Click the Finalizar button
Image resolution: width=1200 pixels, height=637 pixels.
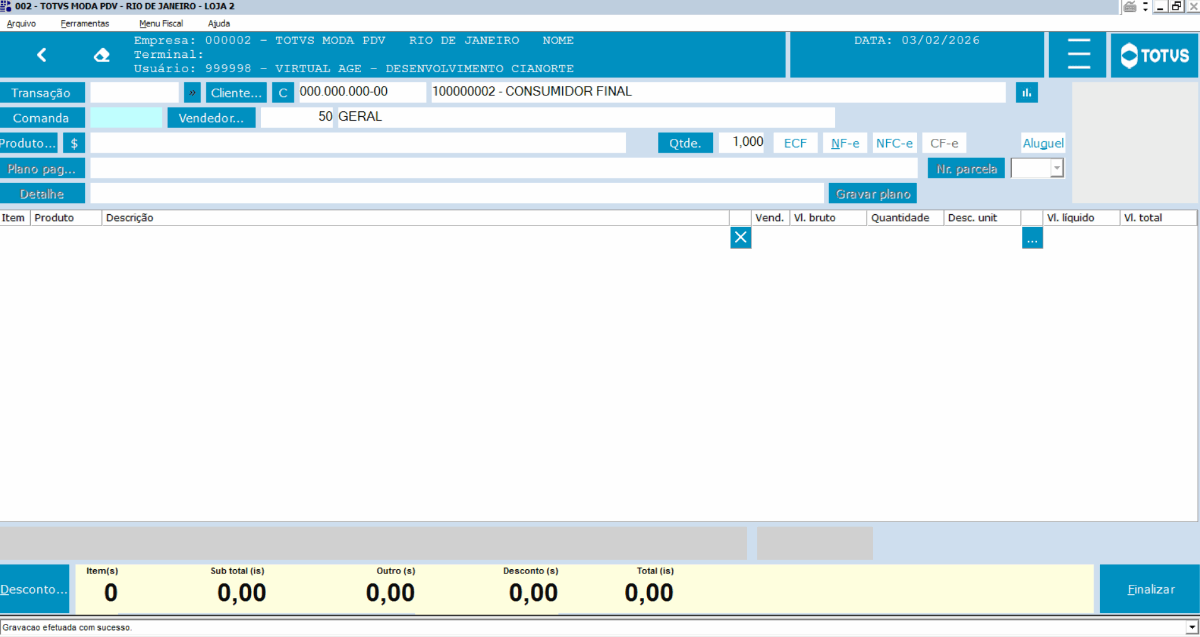tap(1150, 589)
